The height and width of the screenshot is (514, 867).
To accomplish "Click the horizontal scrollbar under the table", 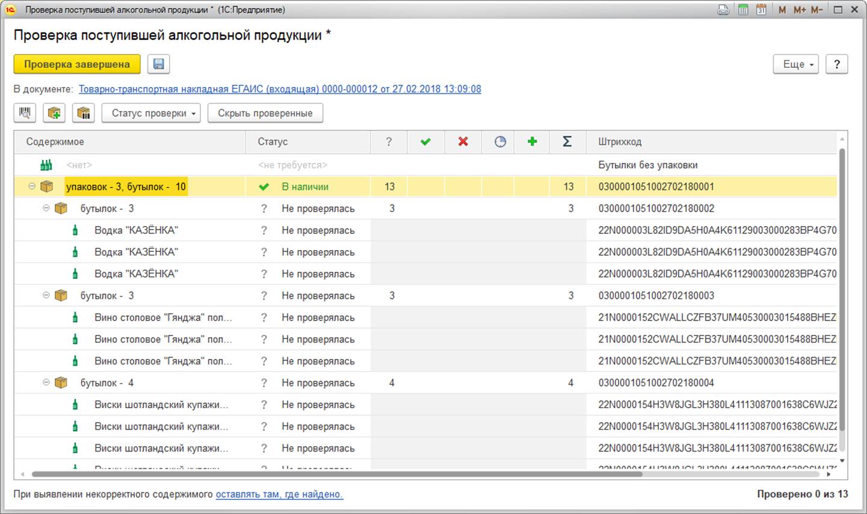I will (x=337, y=474).
